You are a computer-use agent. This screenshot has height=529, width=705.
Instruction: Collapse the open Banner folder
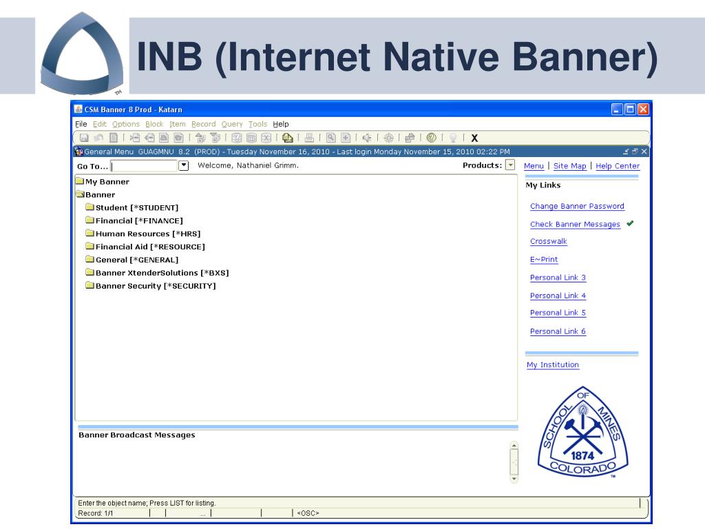(80, 194)
